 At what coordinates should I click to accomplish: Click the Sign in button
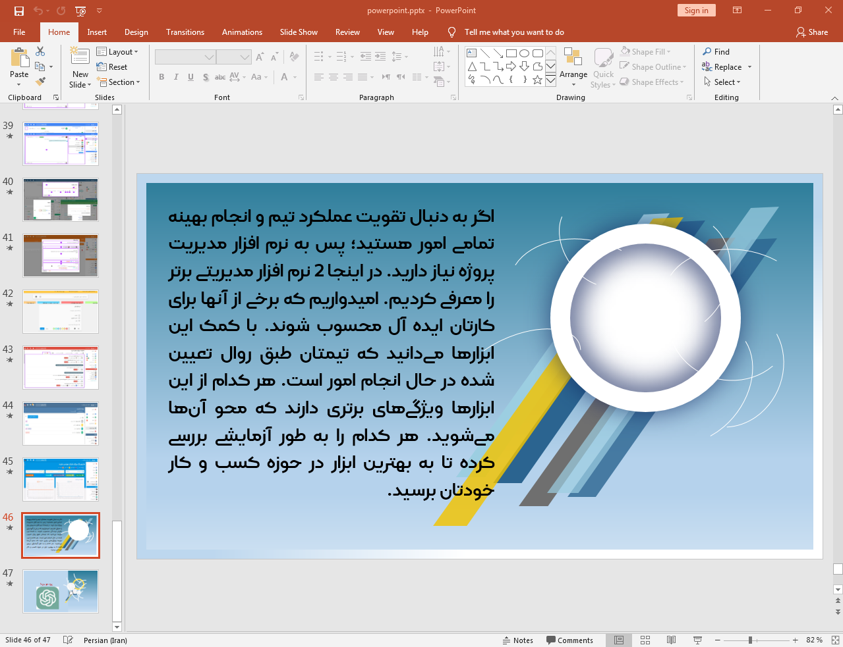pos(696,10)
